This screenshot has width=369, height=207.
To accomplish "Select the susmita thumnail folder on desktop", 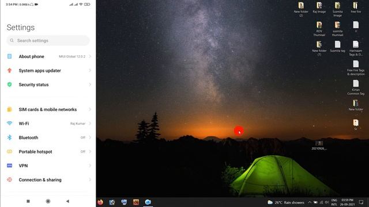I will (x=337, y=29).
